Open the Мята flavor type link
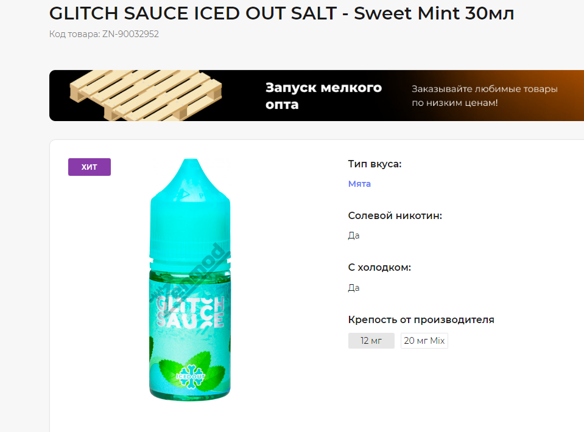The height and width of the screenshot is (432, 584). [x=359, y=184]
